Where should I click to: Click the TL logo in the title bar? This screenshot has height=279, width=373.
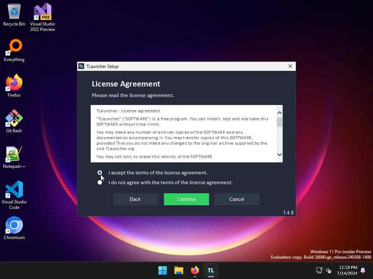pos(81,66)
